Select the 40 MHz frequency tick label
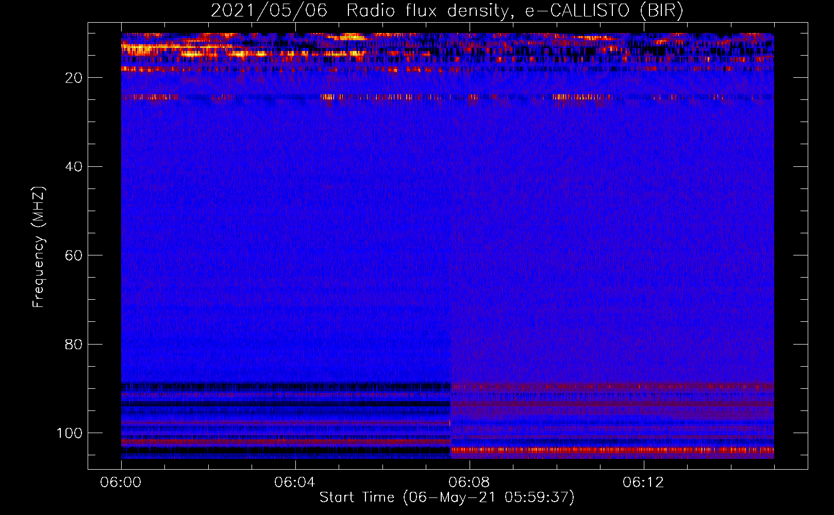 point(74,167)
